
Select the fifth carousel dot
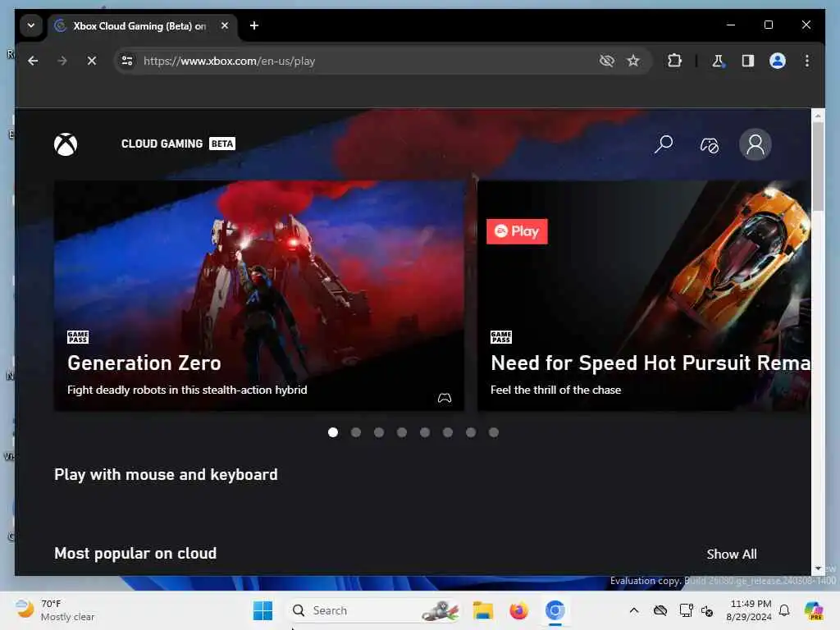(x=425, y=432)
